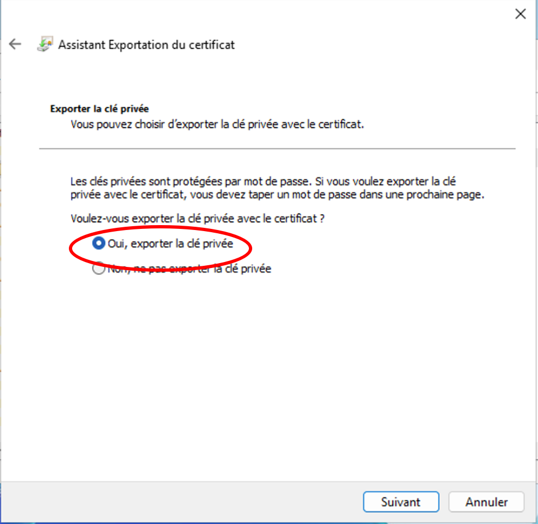This screenshot has height=524, width=538.
Task: Click the horizontal separator line below the heading
Action: (x=277, y=148)
